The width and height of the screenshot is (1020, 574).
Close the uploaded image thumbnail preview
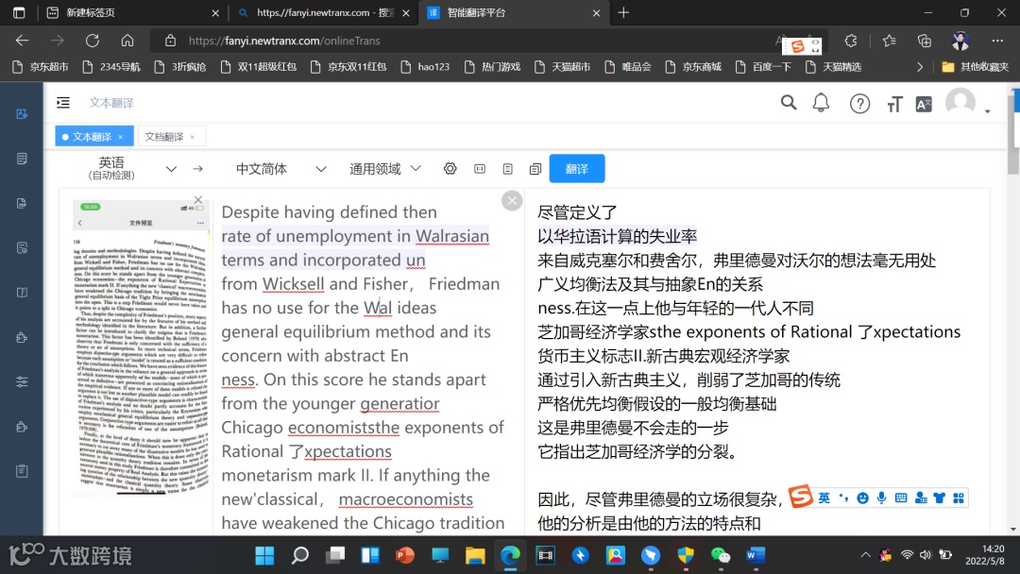(x=198, y=199)
